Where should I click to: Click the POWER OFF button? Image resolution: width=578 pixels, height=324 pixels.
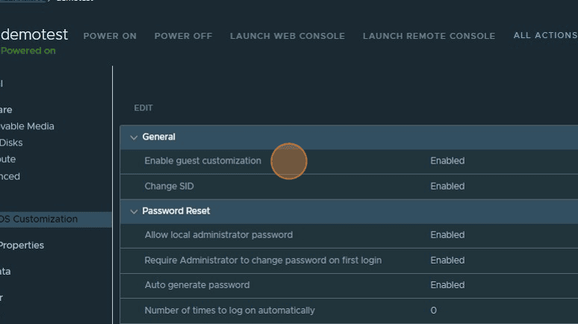[x=183, y=36]
